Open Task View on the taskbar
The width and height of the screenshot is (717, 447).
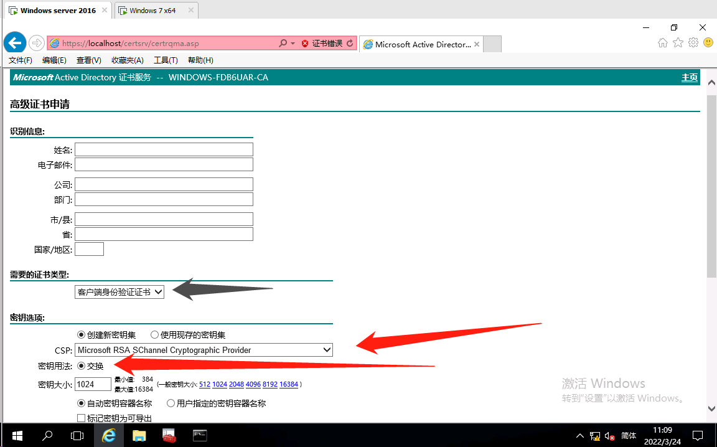[78, 436]
